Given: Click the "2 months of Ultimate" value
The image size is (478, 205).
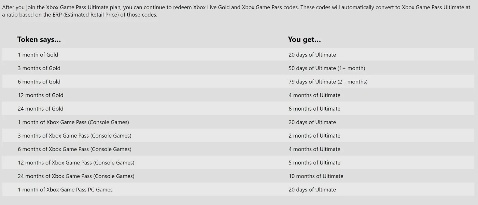Looking at the screenshot, I should [x=314, y=136].
